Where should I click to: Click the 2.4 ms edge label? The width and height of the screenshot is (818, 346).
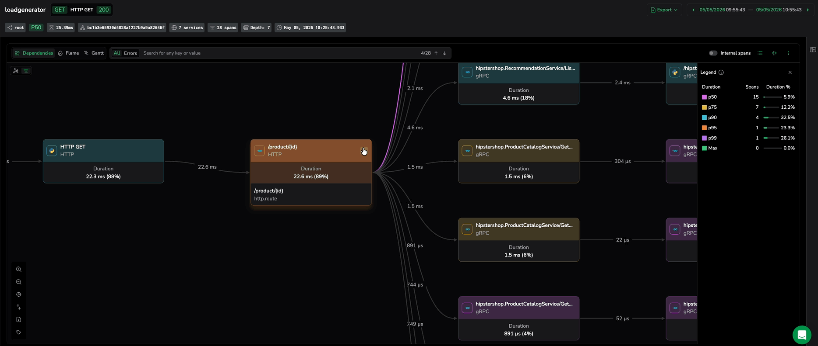coord(622,83)
